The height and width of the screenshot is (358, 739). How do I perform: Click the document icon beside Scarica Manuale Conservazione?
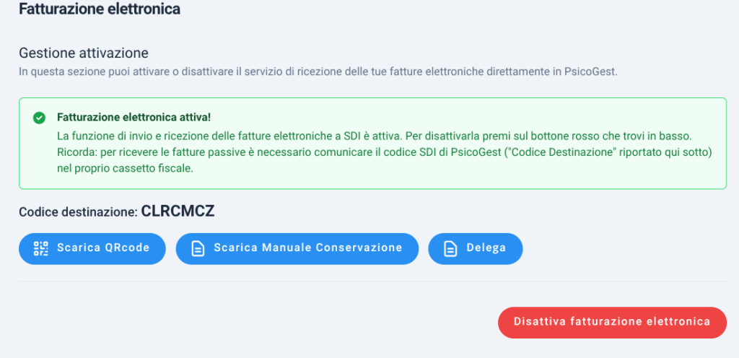point(198,249)
